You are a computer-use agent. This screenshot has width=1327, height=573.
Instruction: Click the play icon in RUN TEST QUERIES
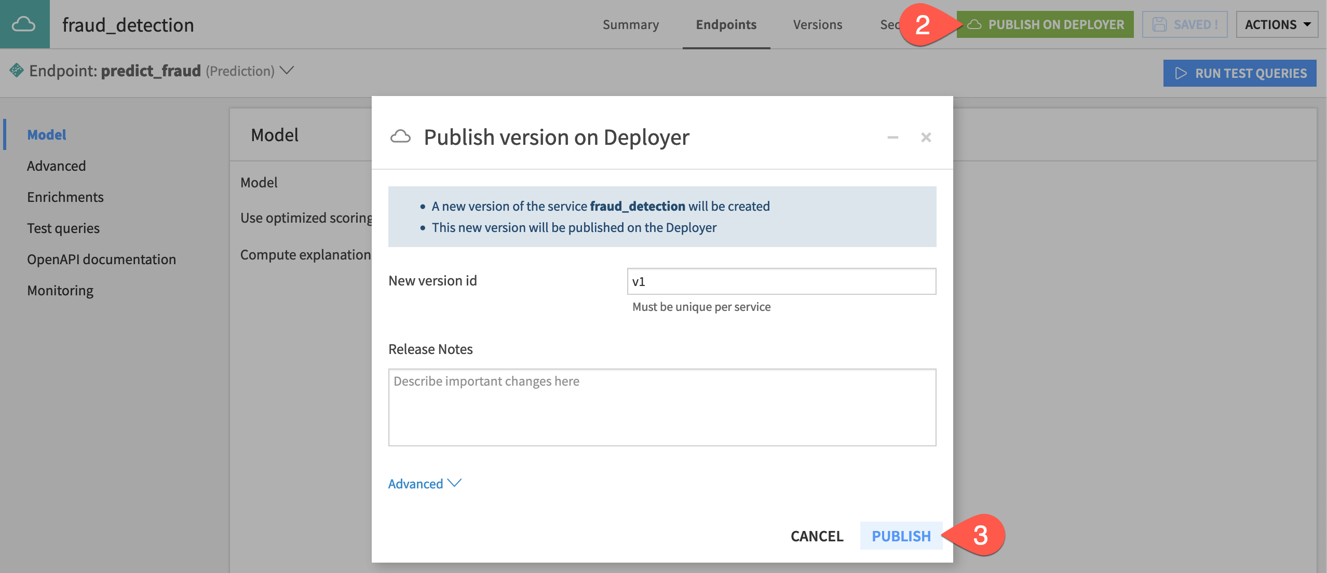[1182, 73]
